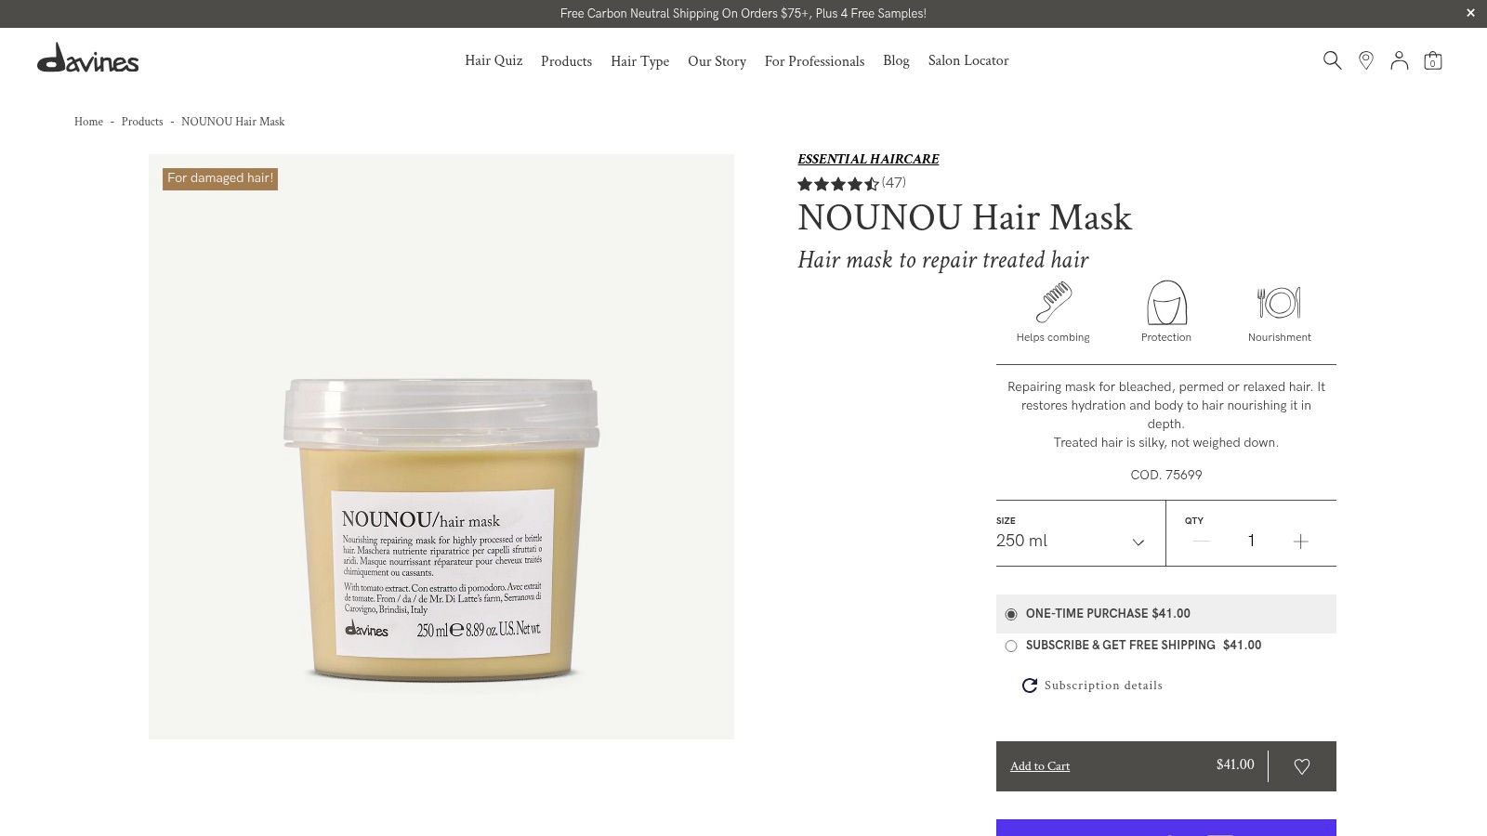Click the store locator pin icon
The image size is (1487, 836).
1366,60
